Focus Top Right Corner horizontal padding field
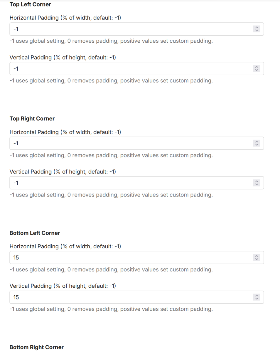The image size is (280, 353). [129, 143]
